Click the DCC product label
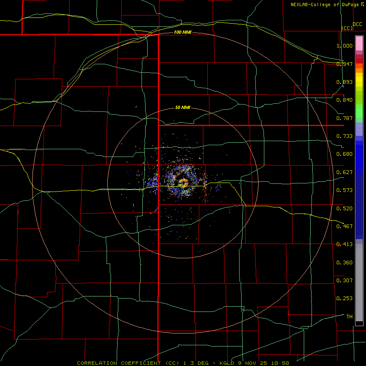 (357, 24)
